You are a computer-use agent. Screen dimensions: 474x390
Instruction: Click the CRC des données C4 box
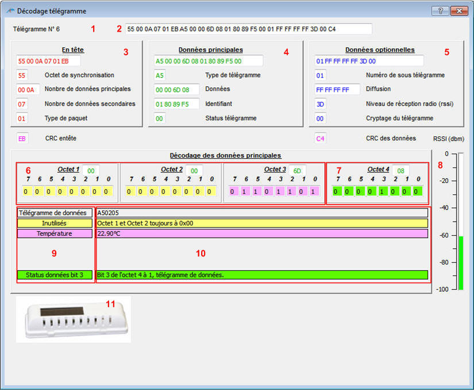pos(321,139)
